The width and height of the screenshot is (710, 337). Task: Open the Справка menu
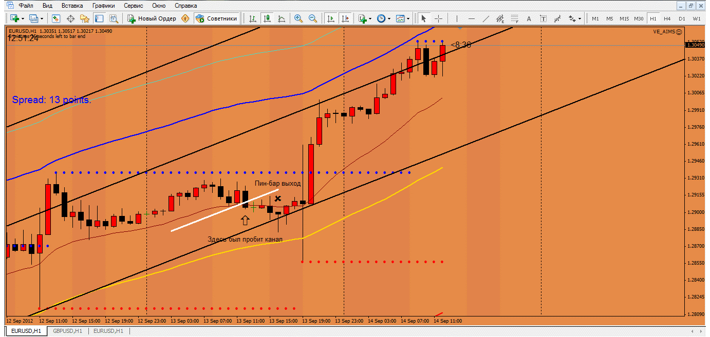pyautogui.click(x=185, y=6)
